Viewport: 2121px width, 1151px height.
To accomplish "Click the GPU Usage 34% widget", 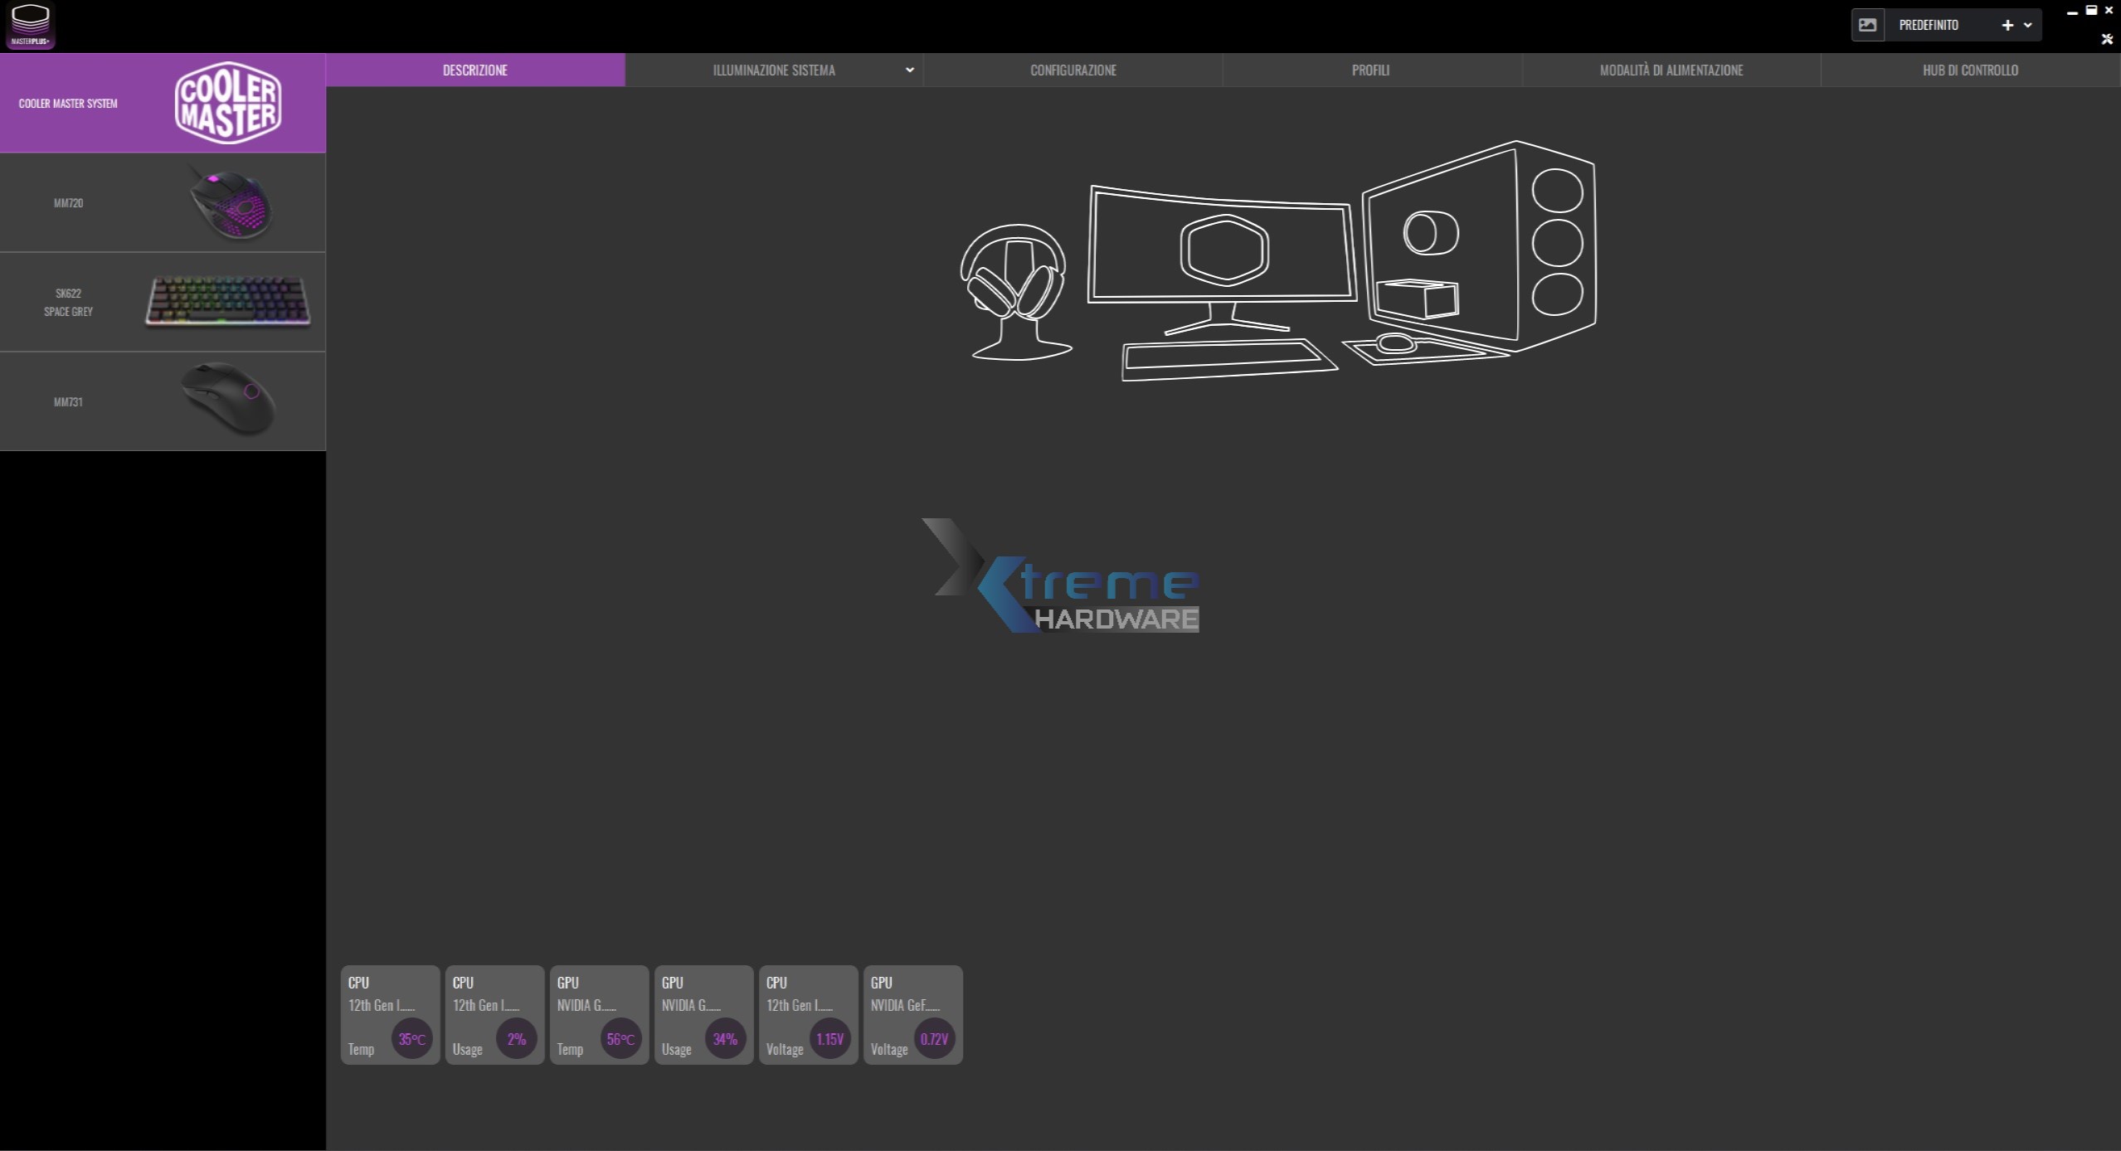I will point(703,1015).
